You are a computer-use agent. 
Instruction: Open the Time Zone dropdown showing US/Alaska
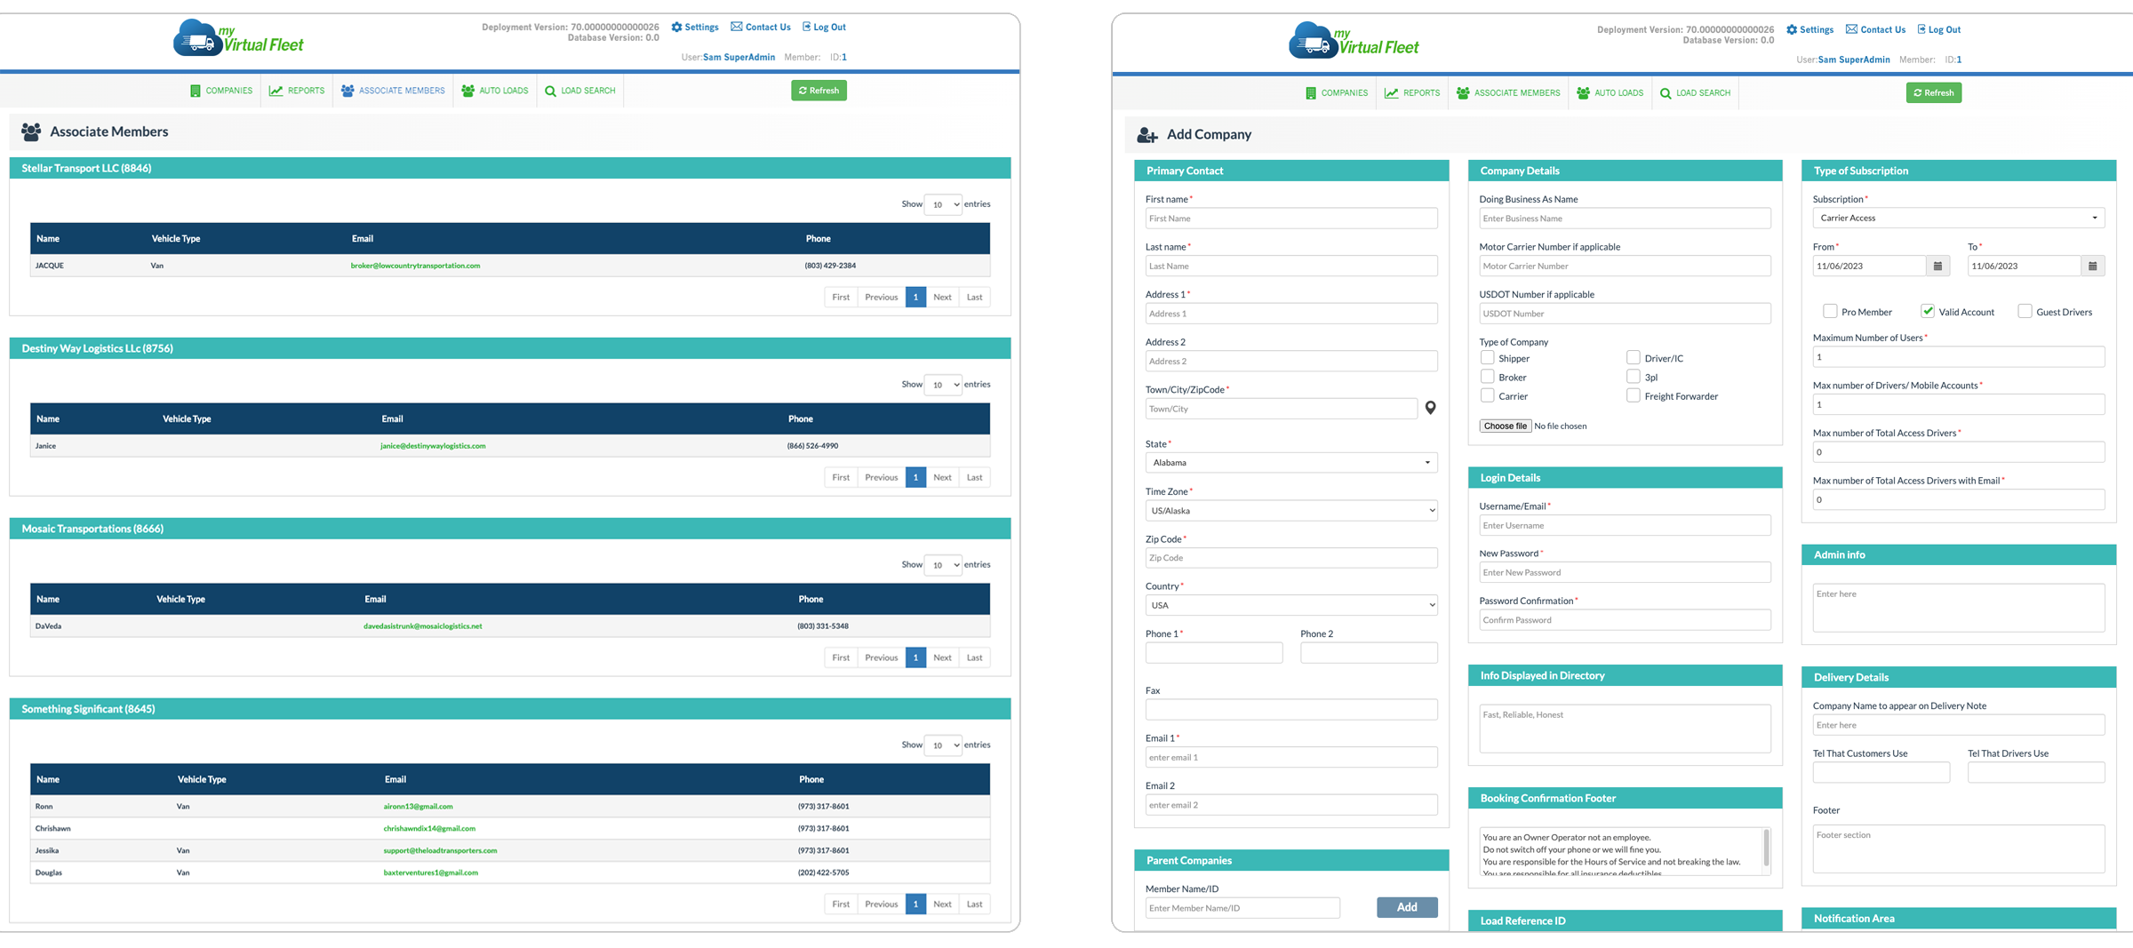(1290, 511)
